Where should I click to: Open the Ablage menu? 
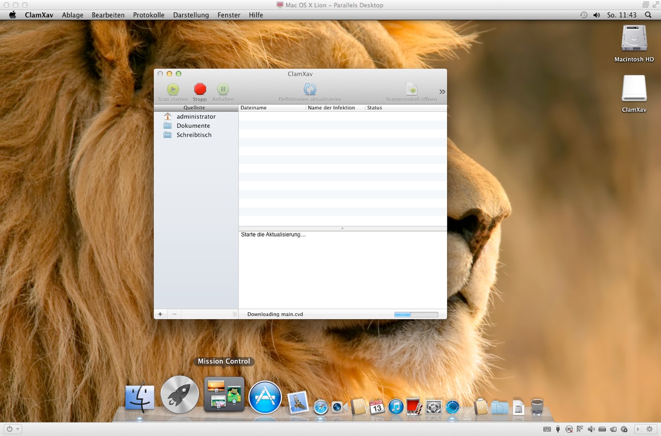[x=73, y=15]
